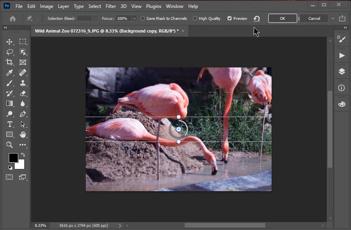
Task: Select the Brush tool
Action: click(x=9, y=83)
